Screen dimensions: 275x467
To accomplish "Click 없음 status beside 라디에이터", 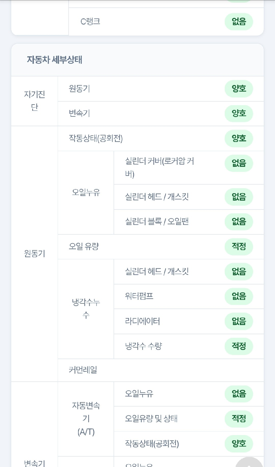I will [239, 321].
